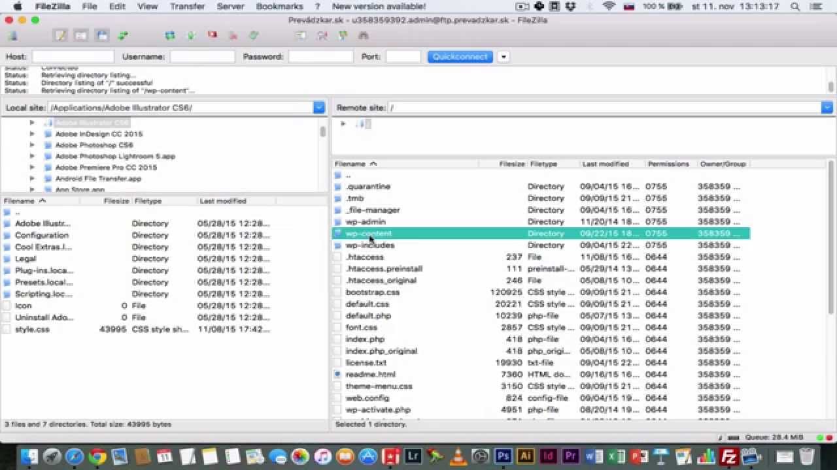Sort remote list by Last modified header

612,164
